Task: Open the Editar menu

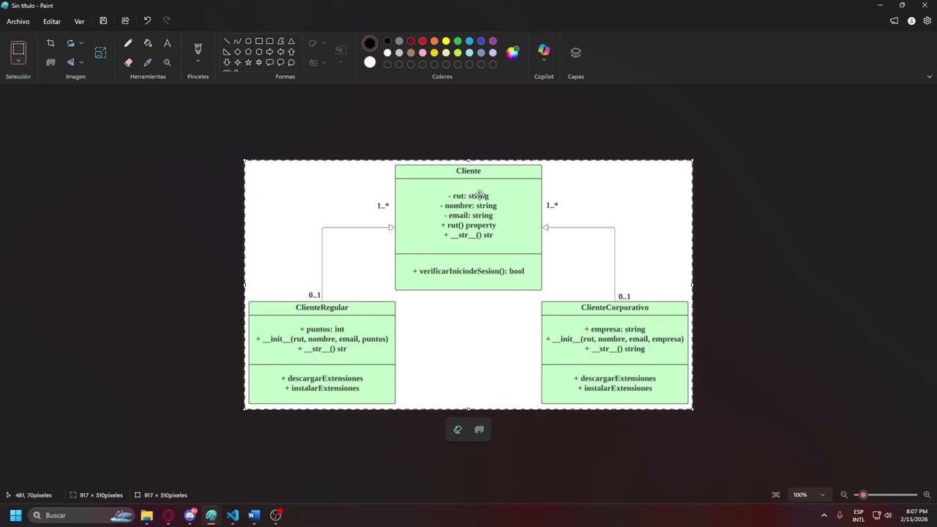Action: click(x=52, y=21)
